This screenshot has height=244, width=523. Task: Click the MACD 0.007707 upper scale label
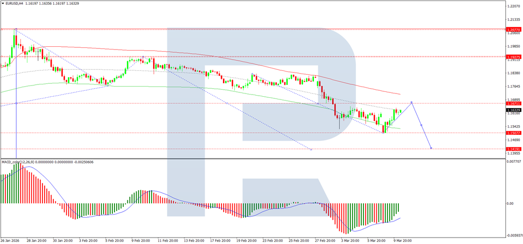coord(513,161)
